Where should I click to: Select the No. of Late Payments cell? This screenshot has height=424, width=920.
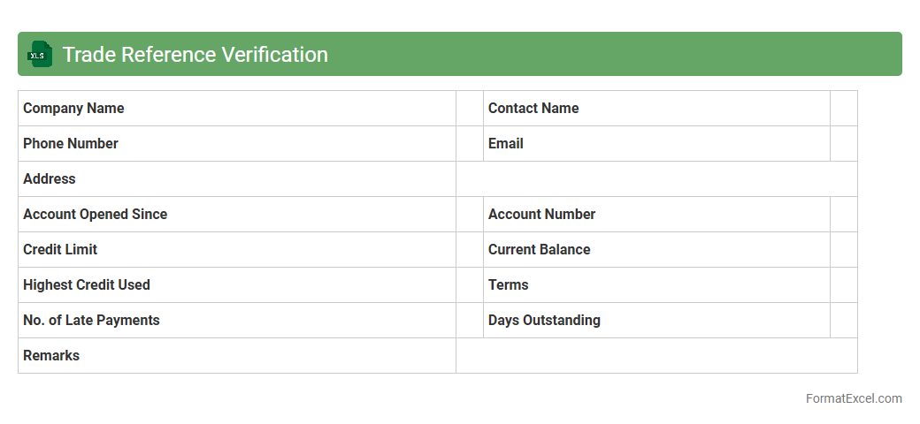[x=236, y=321]
